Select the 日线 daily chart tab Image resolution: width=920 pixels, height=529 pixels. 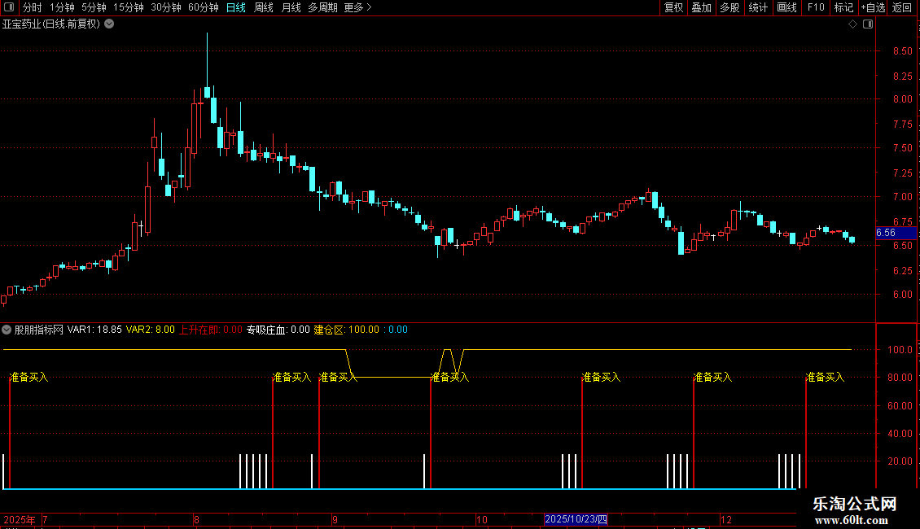click(236, 7)
